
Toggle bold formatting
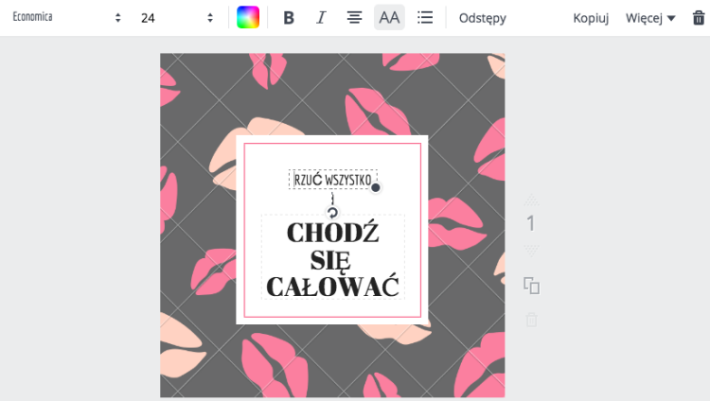coord(289,18)
